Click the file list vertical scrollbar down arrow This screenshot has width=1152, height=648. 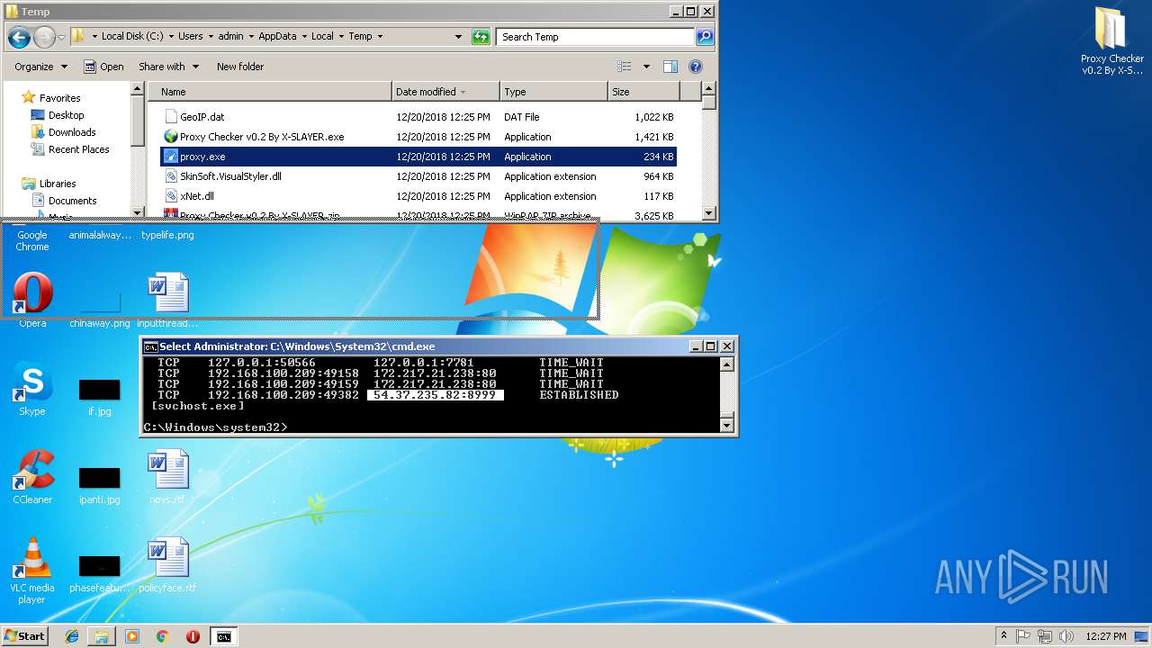709,213
